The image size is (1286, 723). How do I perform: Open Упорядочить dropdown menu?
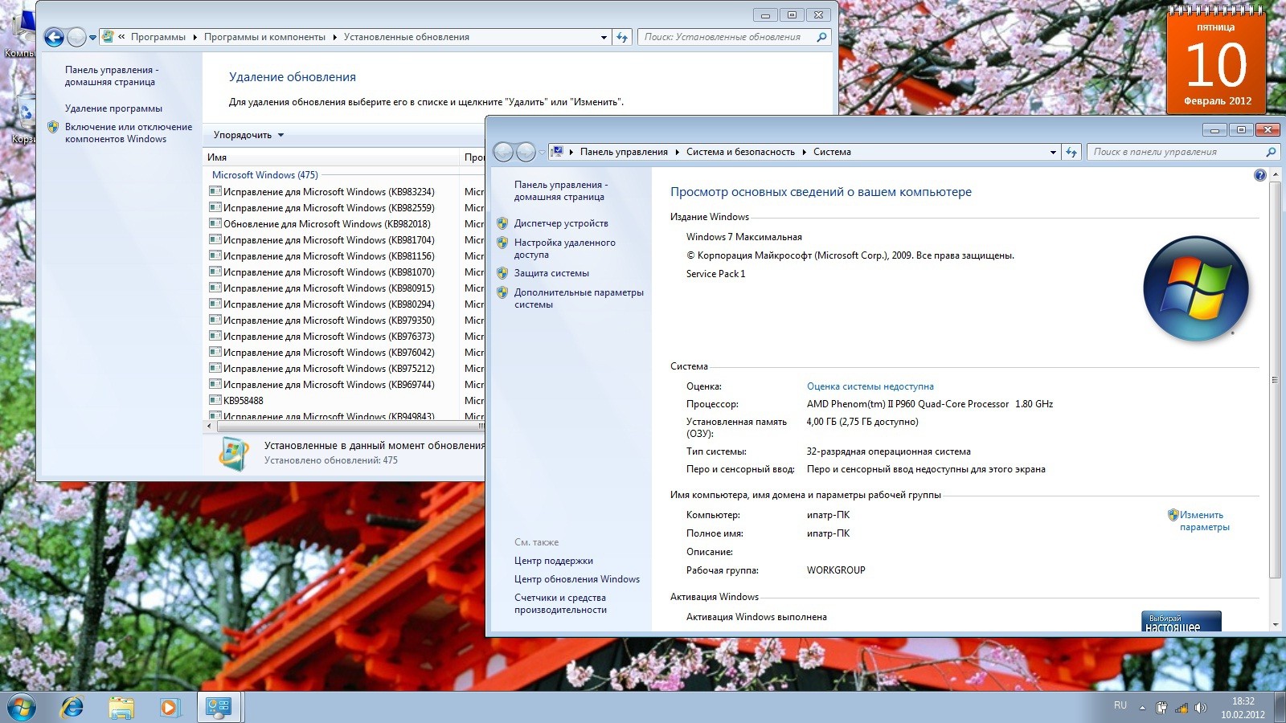[x=248, y=135]
